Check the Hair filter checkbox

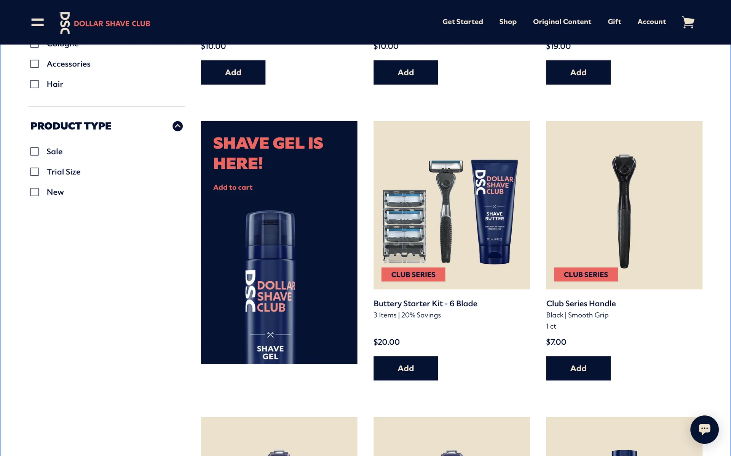point(35,84)
